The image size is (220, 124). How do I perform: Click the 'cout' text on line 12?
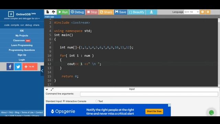tap(71, 64)
